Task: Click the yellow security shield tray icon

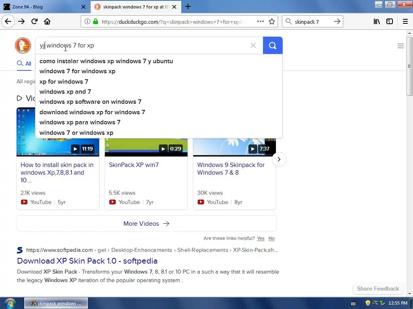Action: tap(368, 303)
